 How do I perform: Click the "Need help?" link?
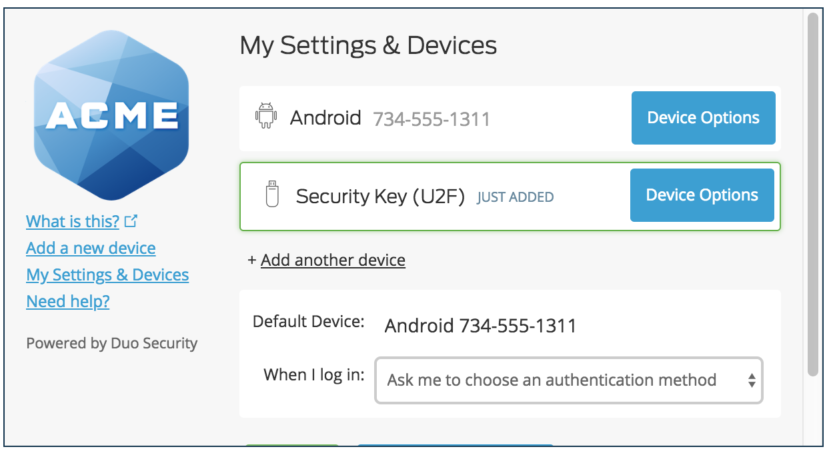click(x=68, y=301)
